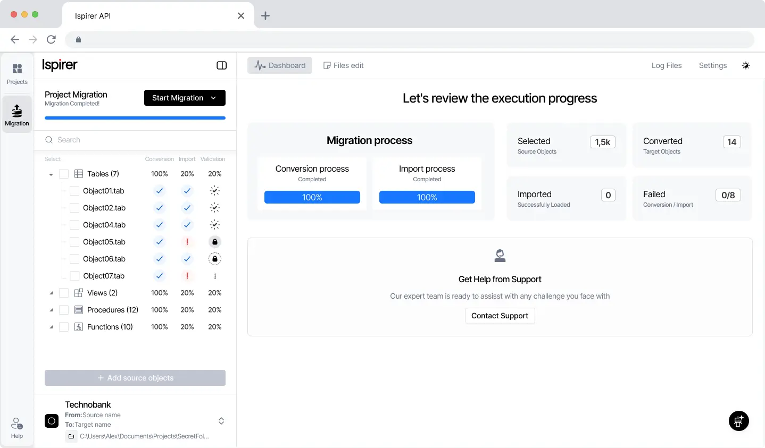
Task: Click the Add source objects button
Action: (x=135, y=378)
